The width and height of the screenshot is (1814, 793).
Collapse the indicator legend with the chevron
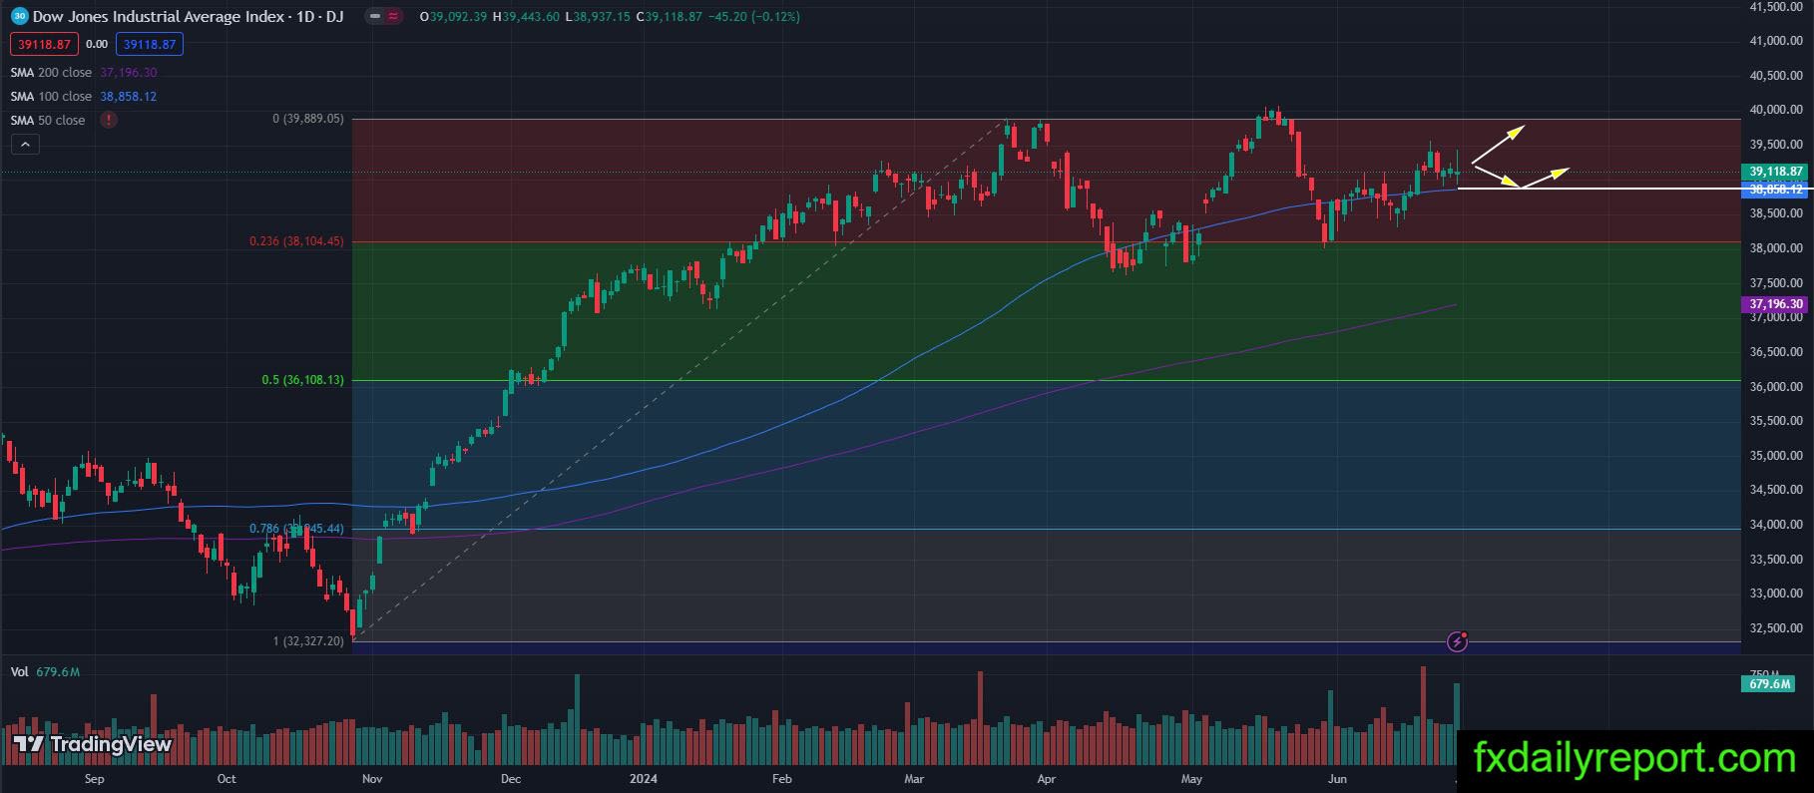[25, 144]
